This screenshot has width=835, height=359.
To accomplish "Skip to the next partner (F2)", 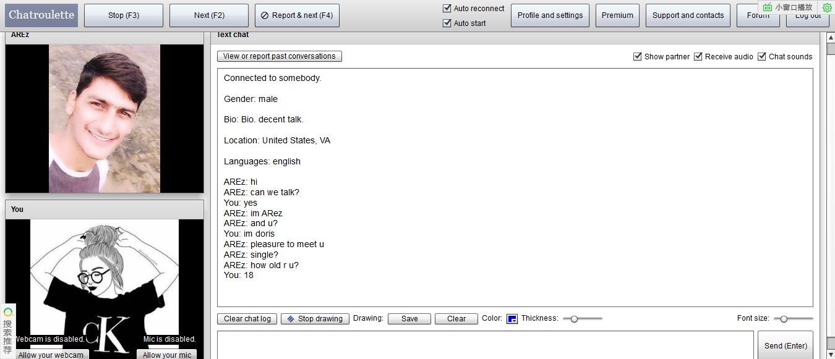I will [209, 15].
